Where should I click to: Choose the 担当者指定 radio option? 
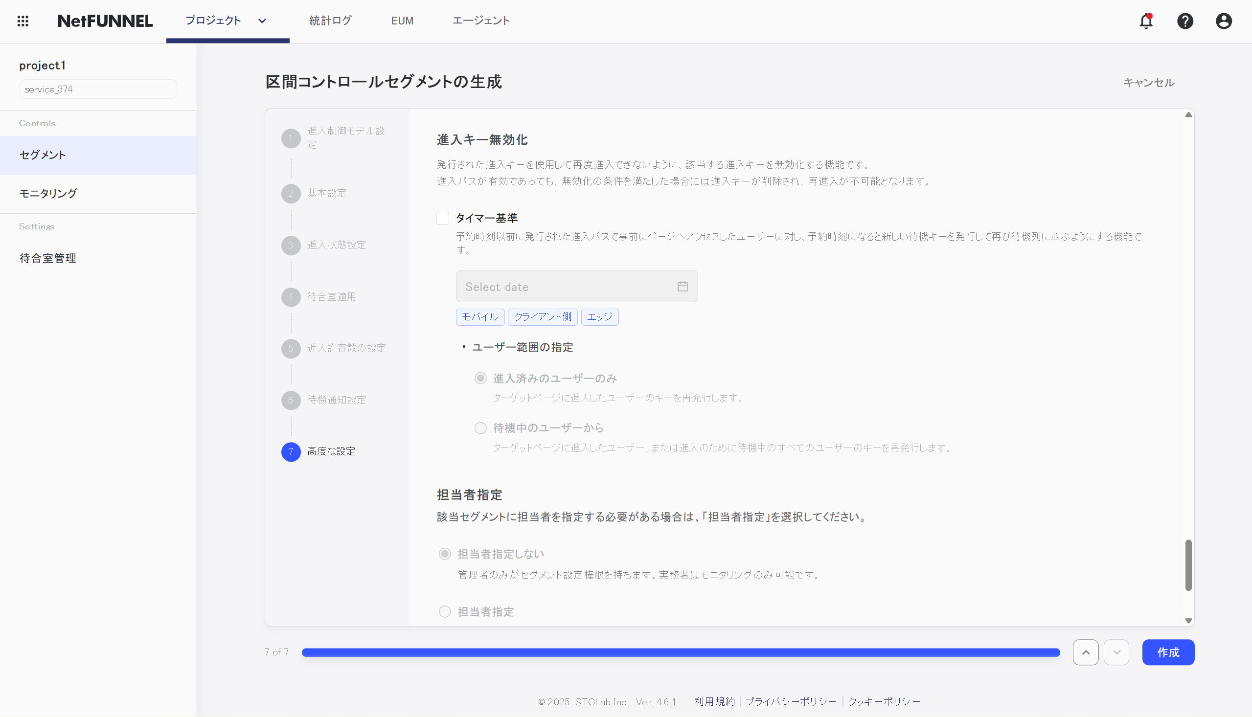(x=445, y=611)
